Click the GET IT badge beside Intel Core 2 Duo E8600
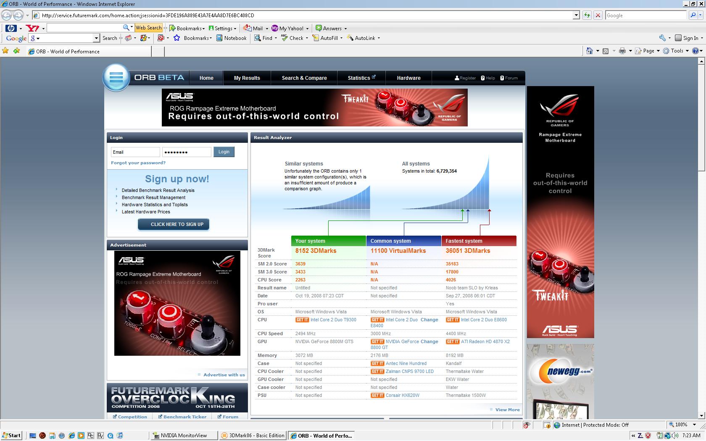The height and width of the screenshot is (441, 706). tap(453, 320)
